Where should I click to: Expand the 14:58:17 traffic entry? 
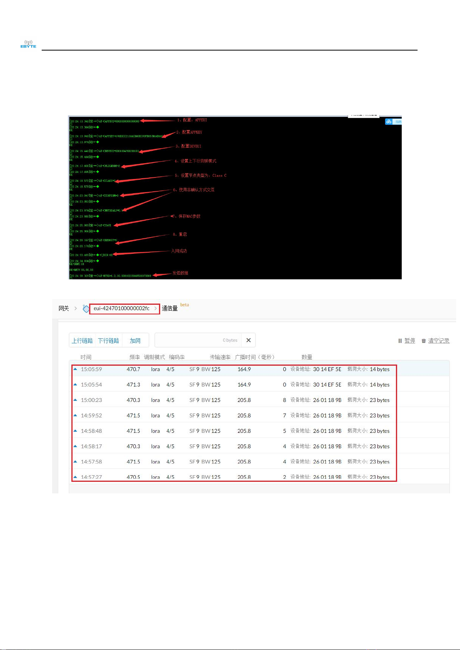(x=232, y=446)
